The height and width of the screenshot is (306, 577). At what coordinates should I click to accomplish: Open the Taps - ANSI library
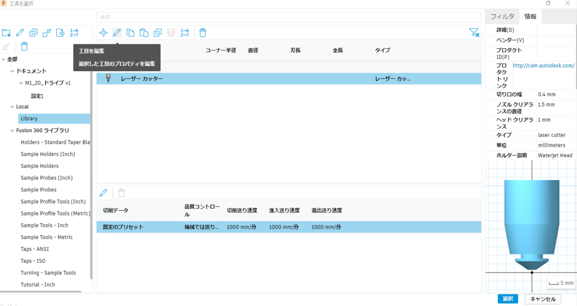pyautogui.click(x=35, y=249)
